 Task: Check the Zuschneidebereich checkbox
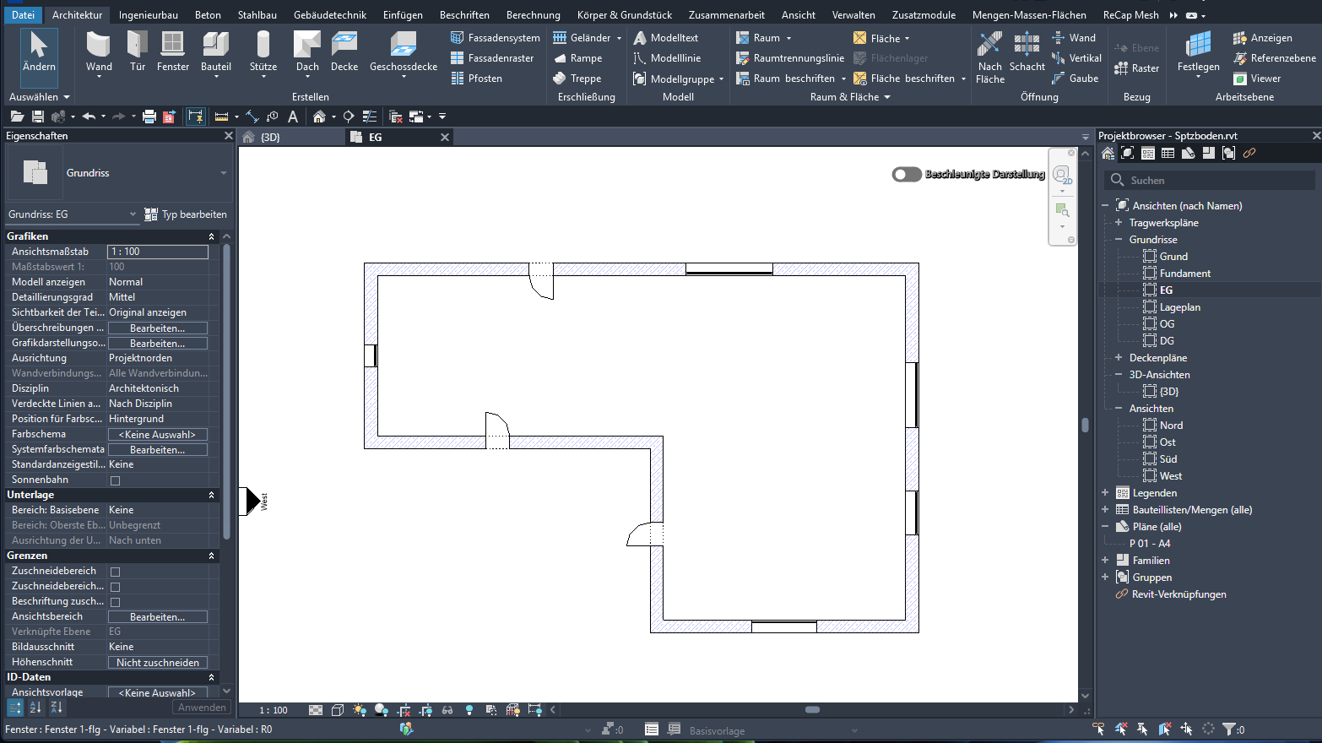[116, 572]
